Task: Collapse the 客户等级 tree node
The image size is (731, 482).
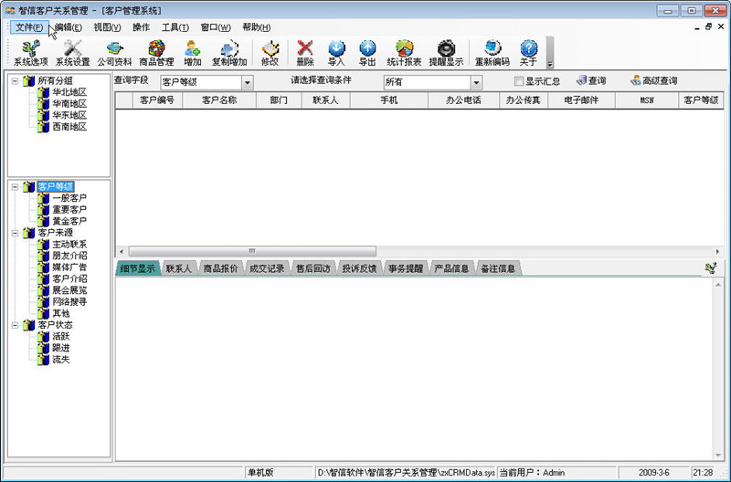Action: (15, 187)
